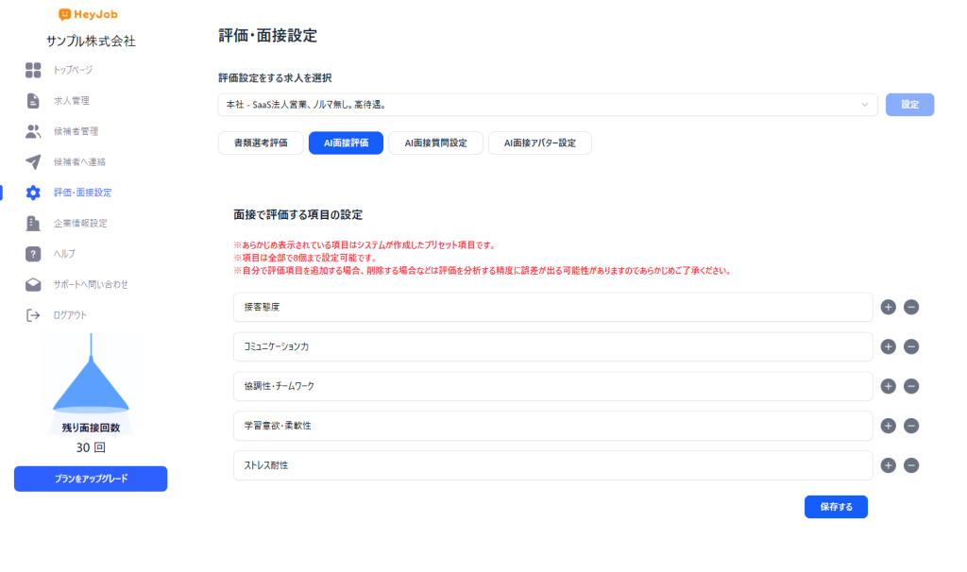Open the AI面接アバター設定 tab

point(539,143)
